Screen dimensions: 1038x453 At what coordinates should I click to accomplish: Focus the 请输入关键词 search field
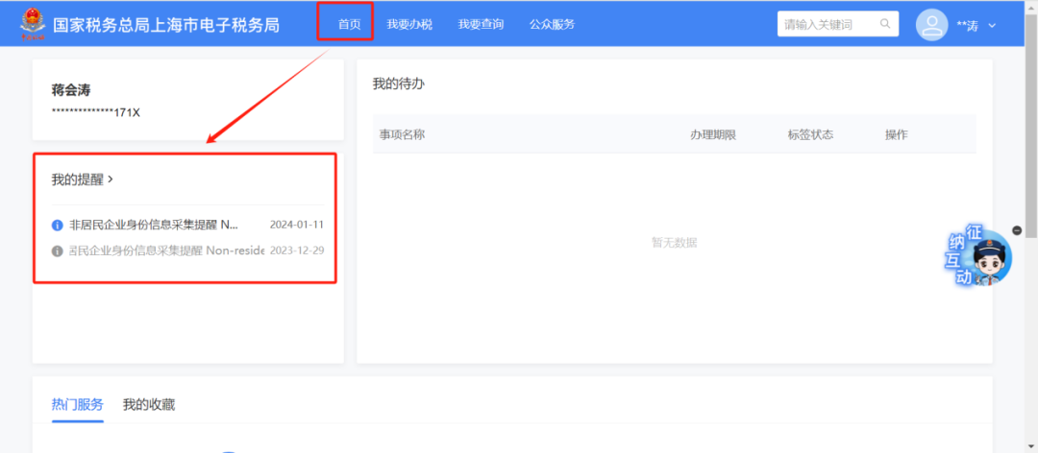click(837, 24)
